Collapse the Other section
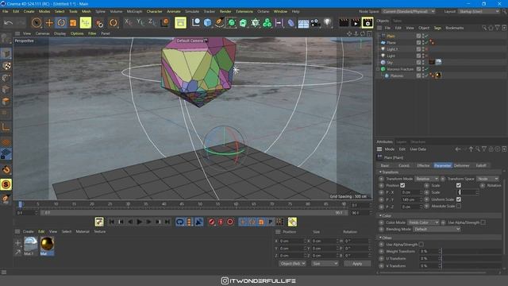Screen dimensions: 508x286 coord(380,238)
